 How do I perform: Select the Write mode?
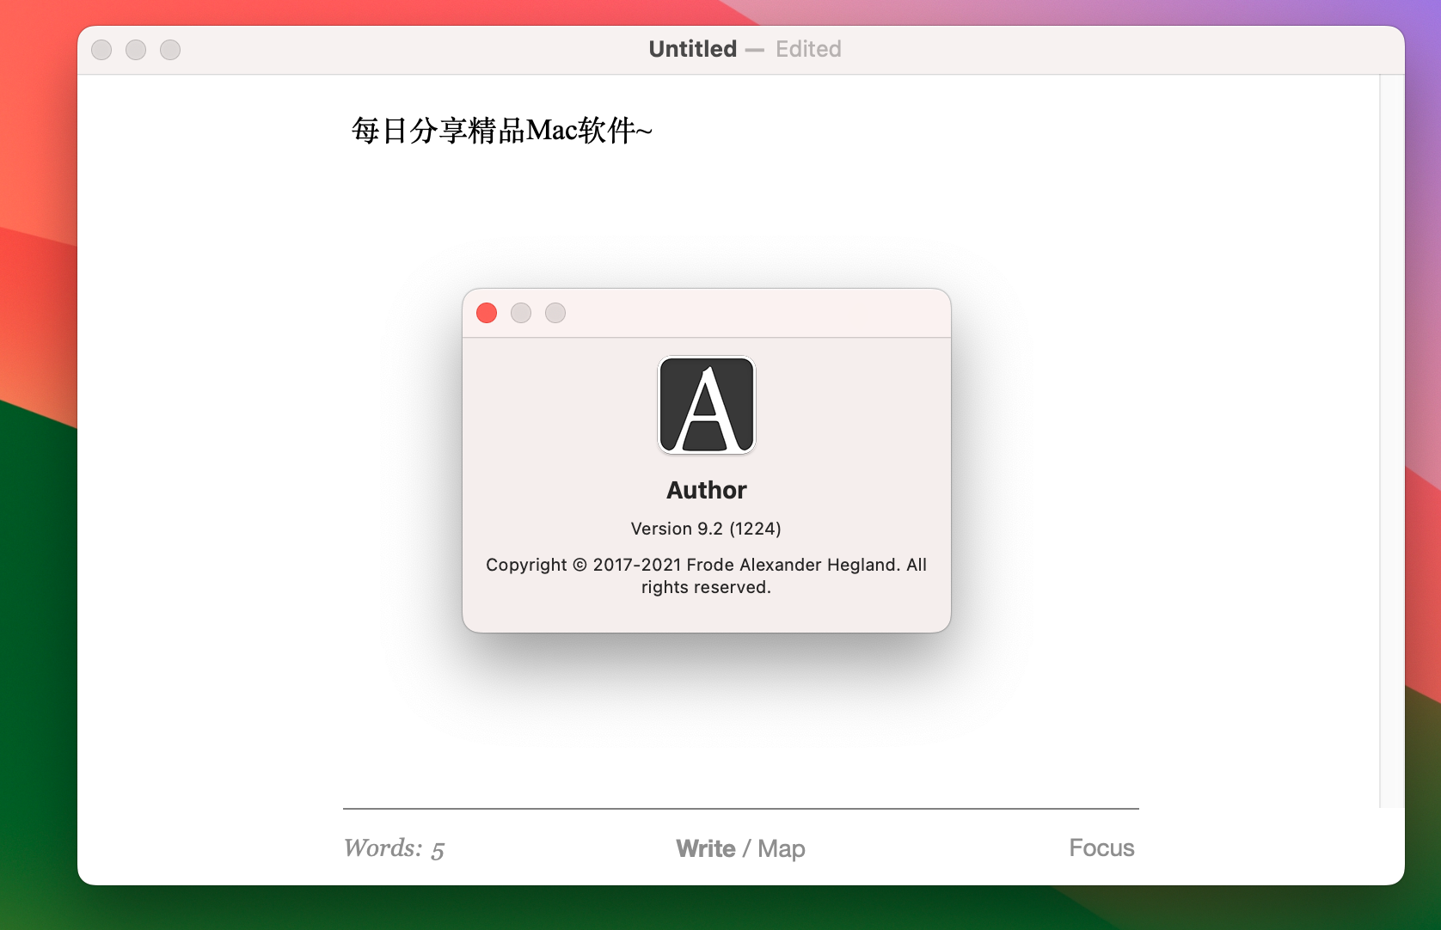[703, 848]
